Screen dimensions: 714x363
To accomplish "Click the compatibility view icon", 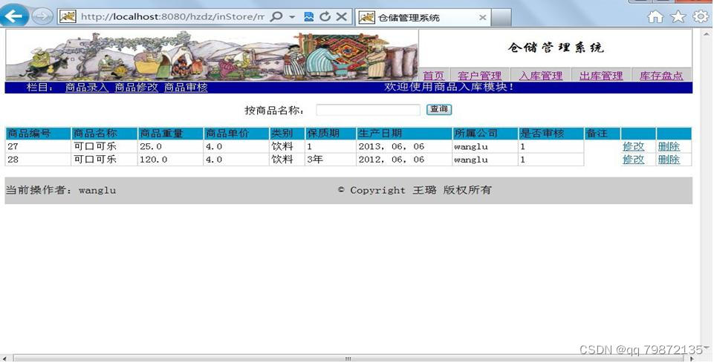I will click(309, 17).
